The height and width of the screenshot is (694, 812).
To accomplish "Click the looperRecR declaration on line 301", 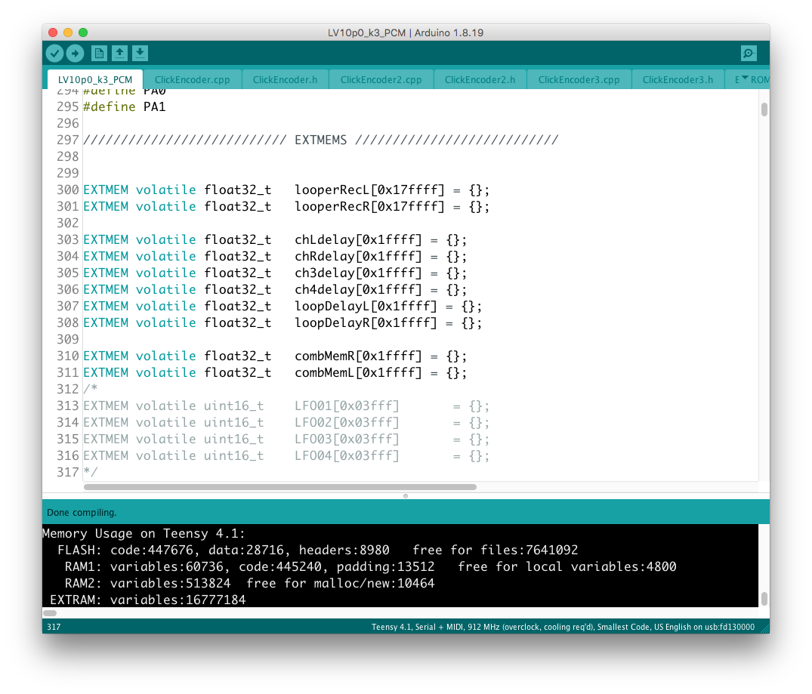I will (x=286, y=206).
